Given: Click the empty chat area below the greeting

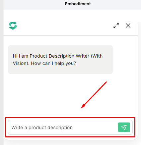Looking at the screenshot, I should pyautogui.click(x=44, y=94).
